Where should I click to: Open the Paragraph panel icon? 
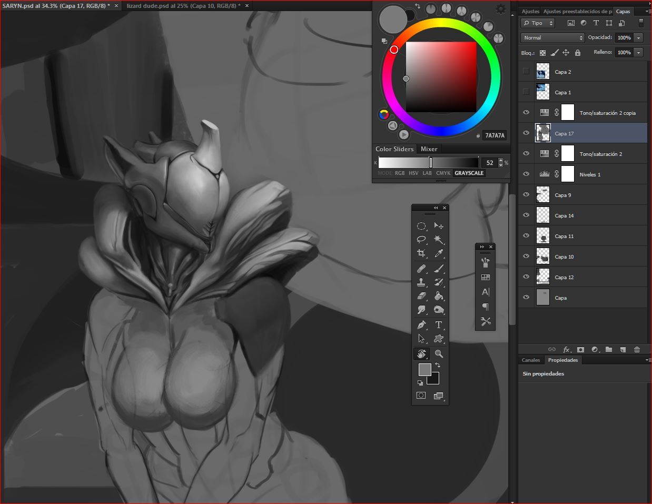[x=486, y=307]
